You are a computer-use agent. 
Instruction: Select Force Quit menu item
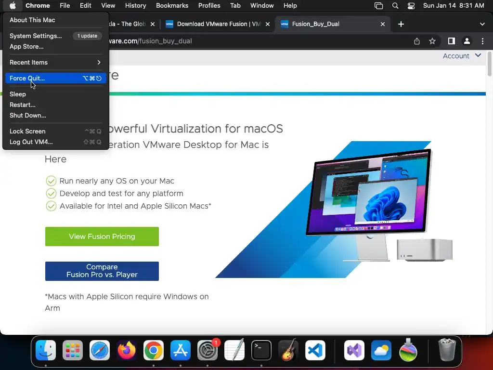point(56,79)
